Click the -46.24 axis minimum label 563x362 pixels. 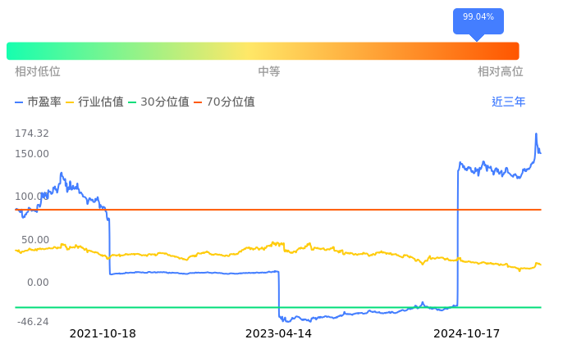(32, 322)
